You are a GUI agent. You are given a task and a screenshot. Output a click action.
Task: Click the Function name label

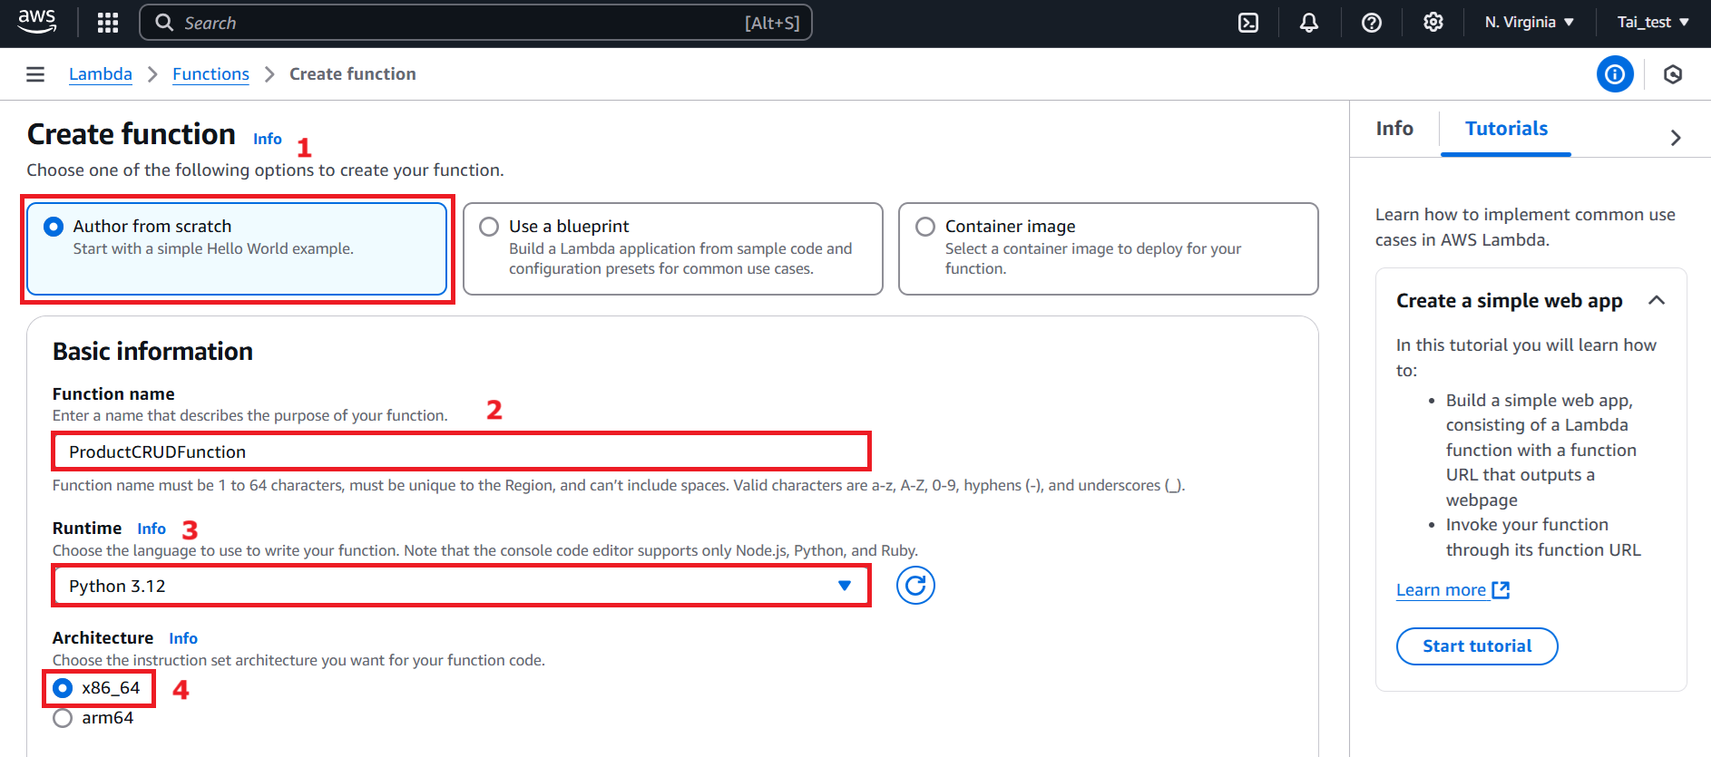point(113,394)
